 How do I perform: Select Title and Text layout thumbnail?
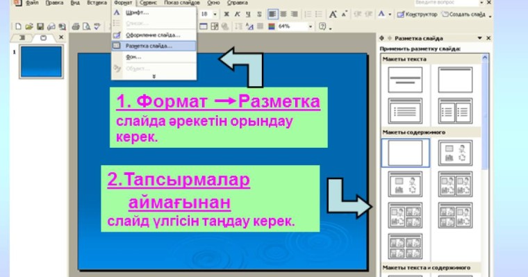(x=405, y=111)
